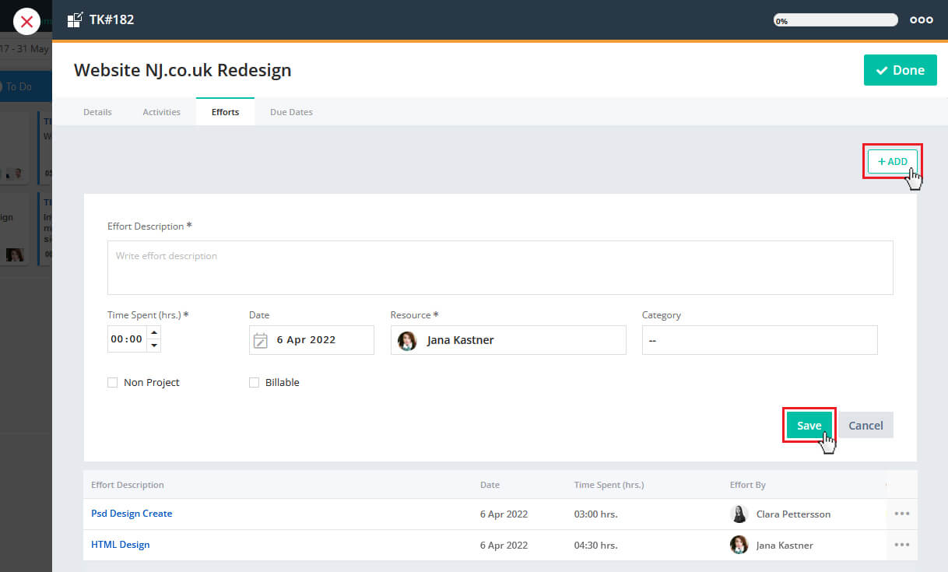Click the Time Spent 00:00 field

(x=127, y=339)
